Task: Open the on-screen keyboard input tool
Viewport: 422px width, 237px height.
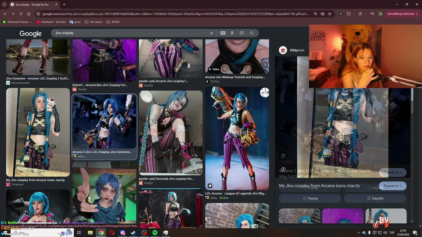Action: tap(223, 33)
